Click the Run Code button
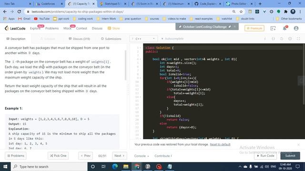Screen dimensions: 305x171 pyautogui.click(x=265, y=156)
